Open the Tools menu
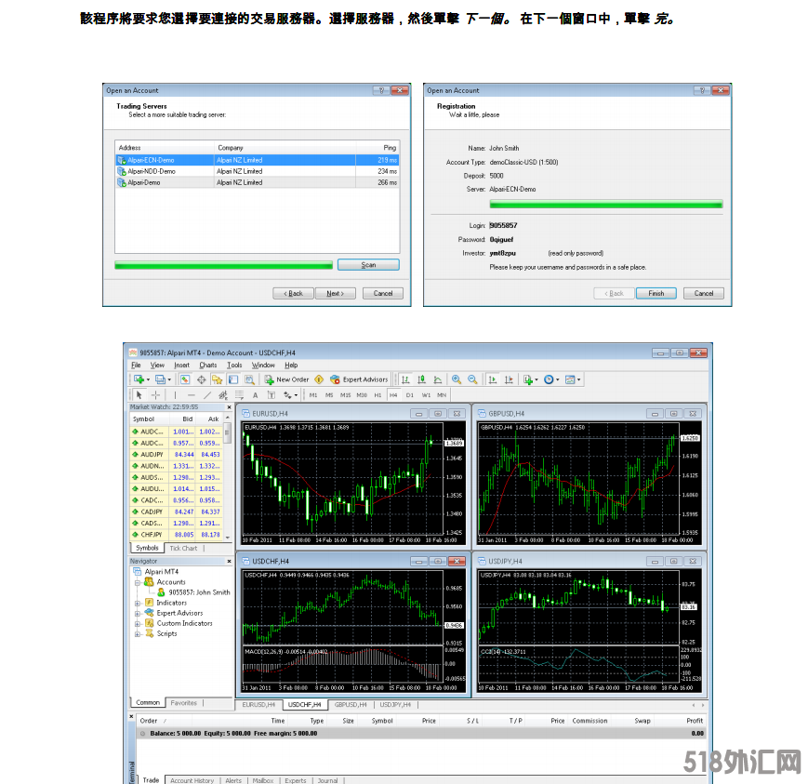 (x=234, y=365)
